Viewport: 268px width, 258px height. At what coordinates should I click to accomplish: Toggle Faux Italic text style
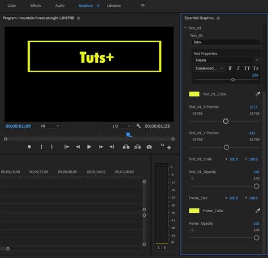(238, 68)
